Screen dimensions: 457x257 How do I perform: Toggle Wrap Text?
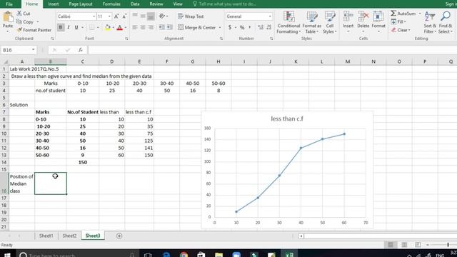(x=191, y=16)
